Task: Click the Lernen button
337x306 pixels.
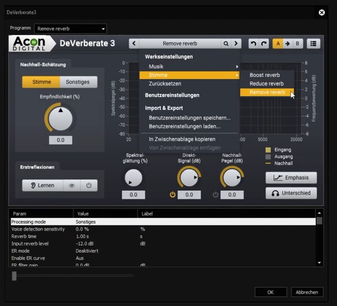Action: [x=43, y=186]
